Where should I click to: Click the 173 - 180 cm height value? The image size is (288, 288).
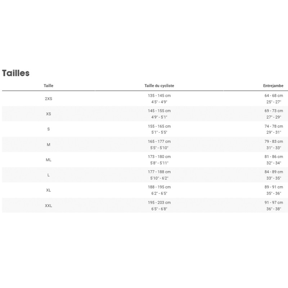159,157
